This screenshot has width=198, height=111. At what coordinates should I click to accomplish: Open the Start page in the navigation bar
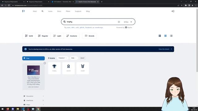click(35, 11)
